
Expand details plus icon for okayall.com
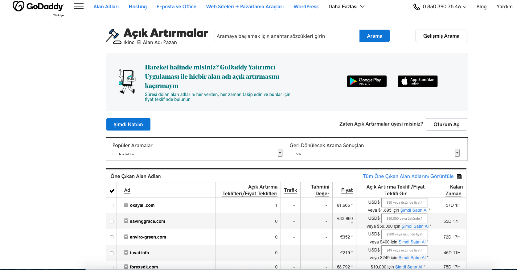tap(126, 205)
